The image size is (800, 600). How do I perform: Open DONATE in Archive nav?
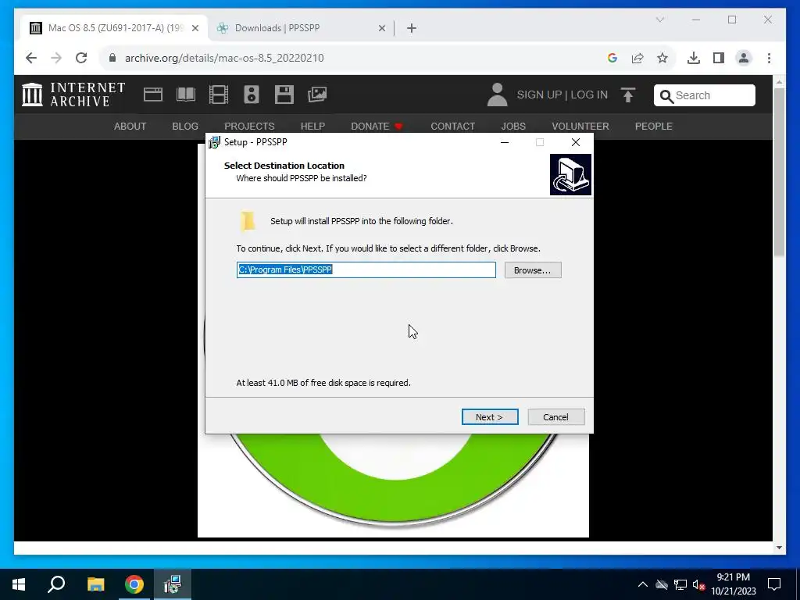377,126
